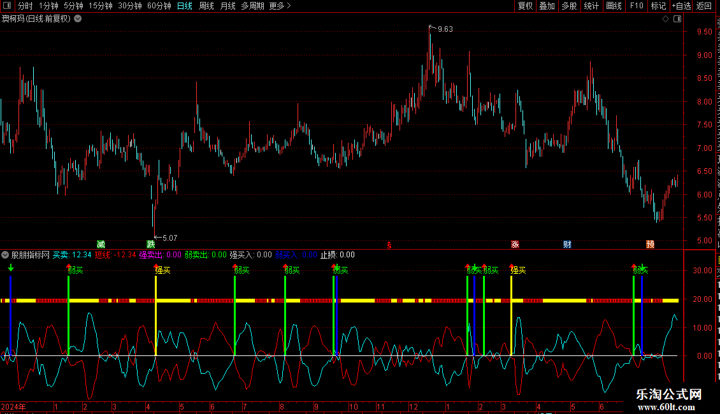This screenshot has width=720, height=414.
Task: Click the 2024年 label on time axis
Action: 13,406
